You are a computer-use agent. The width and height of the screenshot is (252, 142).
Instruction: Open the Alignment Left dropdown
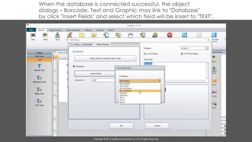[x=103, y=80]
